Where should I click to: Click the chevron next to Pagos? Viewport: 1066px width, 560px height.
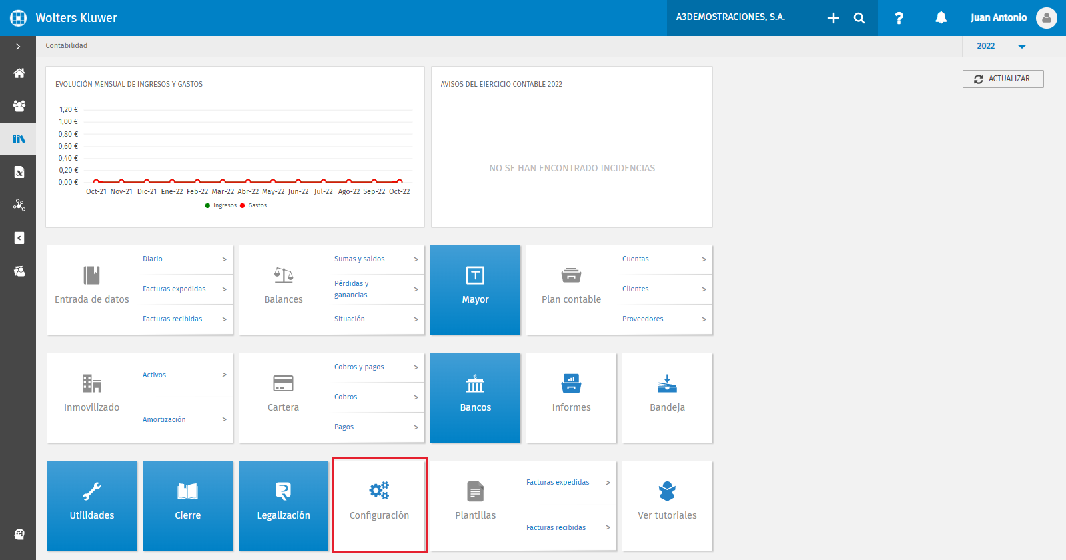click(x=416, y=427)
